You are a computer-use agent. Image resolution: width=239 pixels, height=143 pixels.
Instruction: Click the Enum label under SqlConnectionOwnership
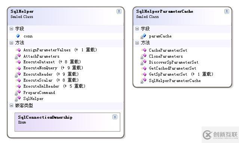(x=22, y=122)
